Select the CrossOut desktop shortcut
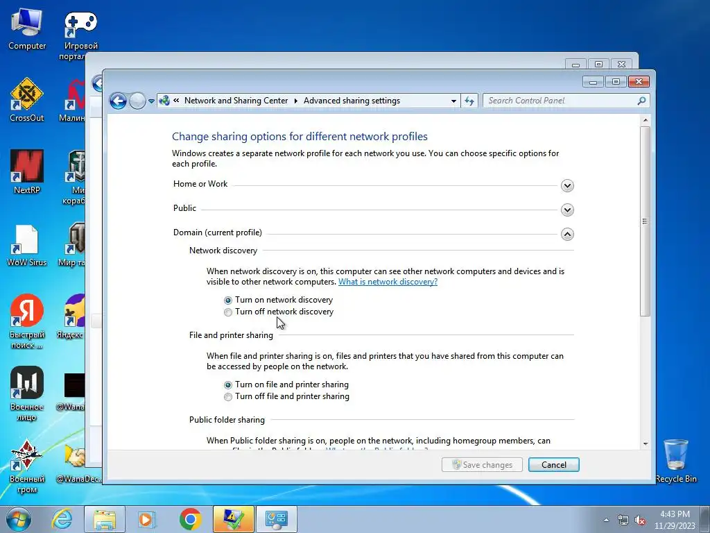This screenshot has height=533, width=710. click(x=27, y=100)
